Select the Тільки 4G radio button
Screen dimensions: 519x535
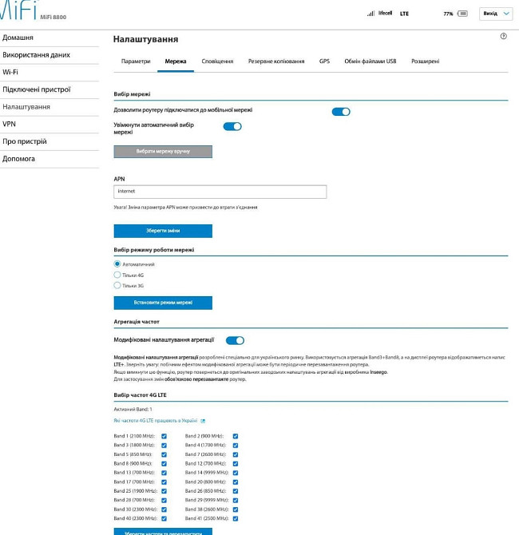click(x=117, y=275)
